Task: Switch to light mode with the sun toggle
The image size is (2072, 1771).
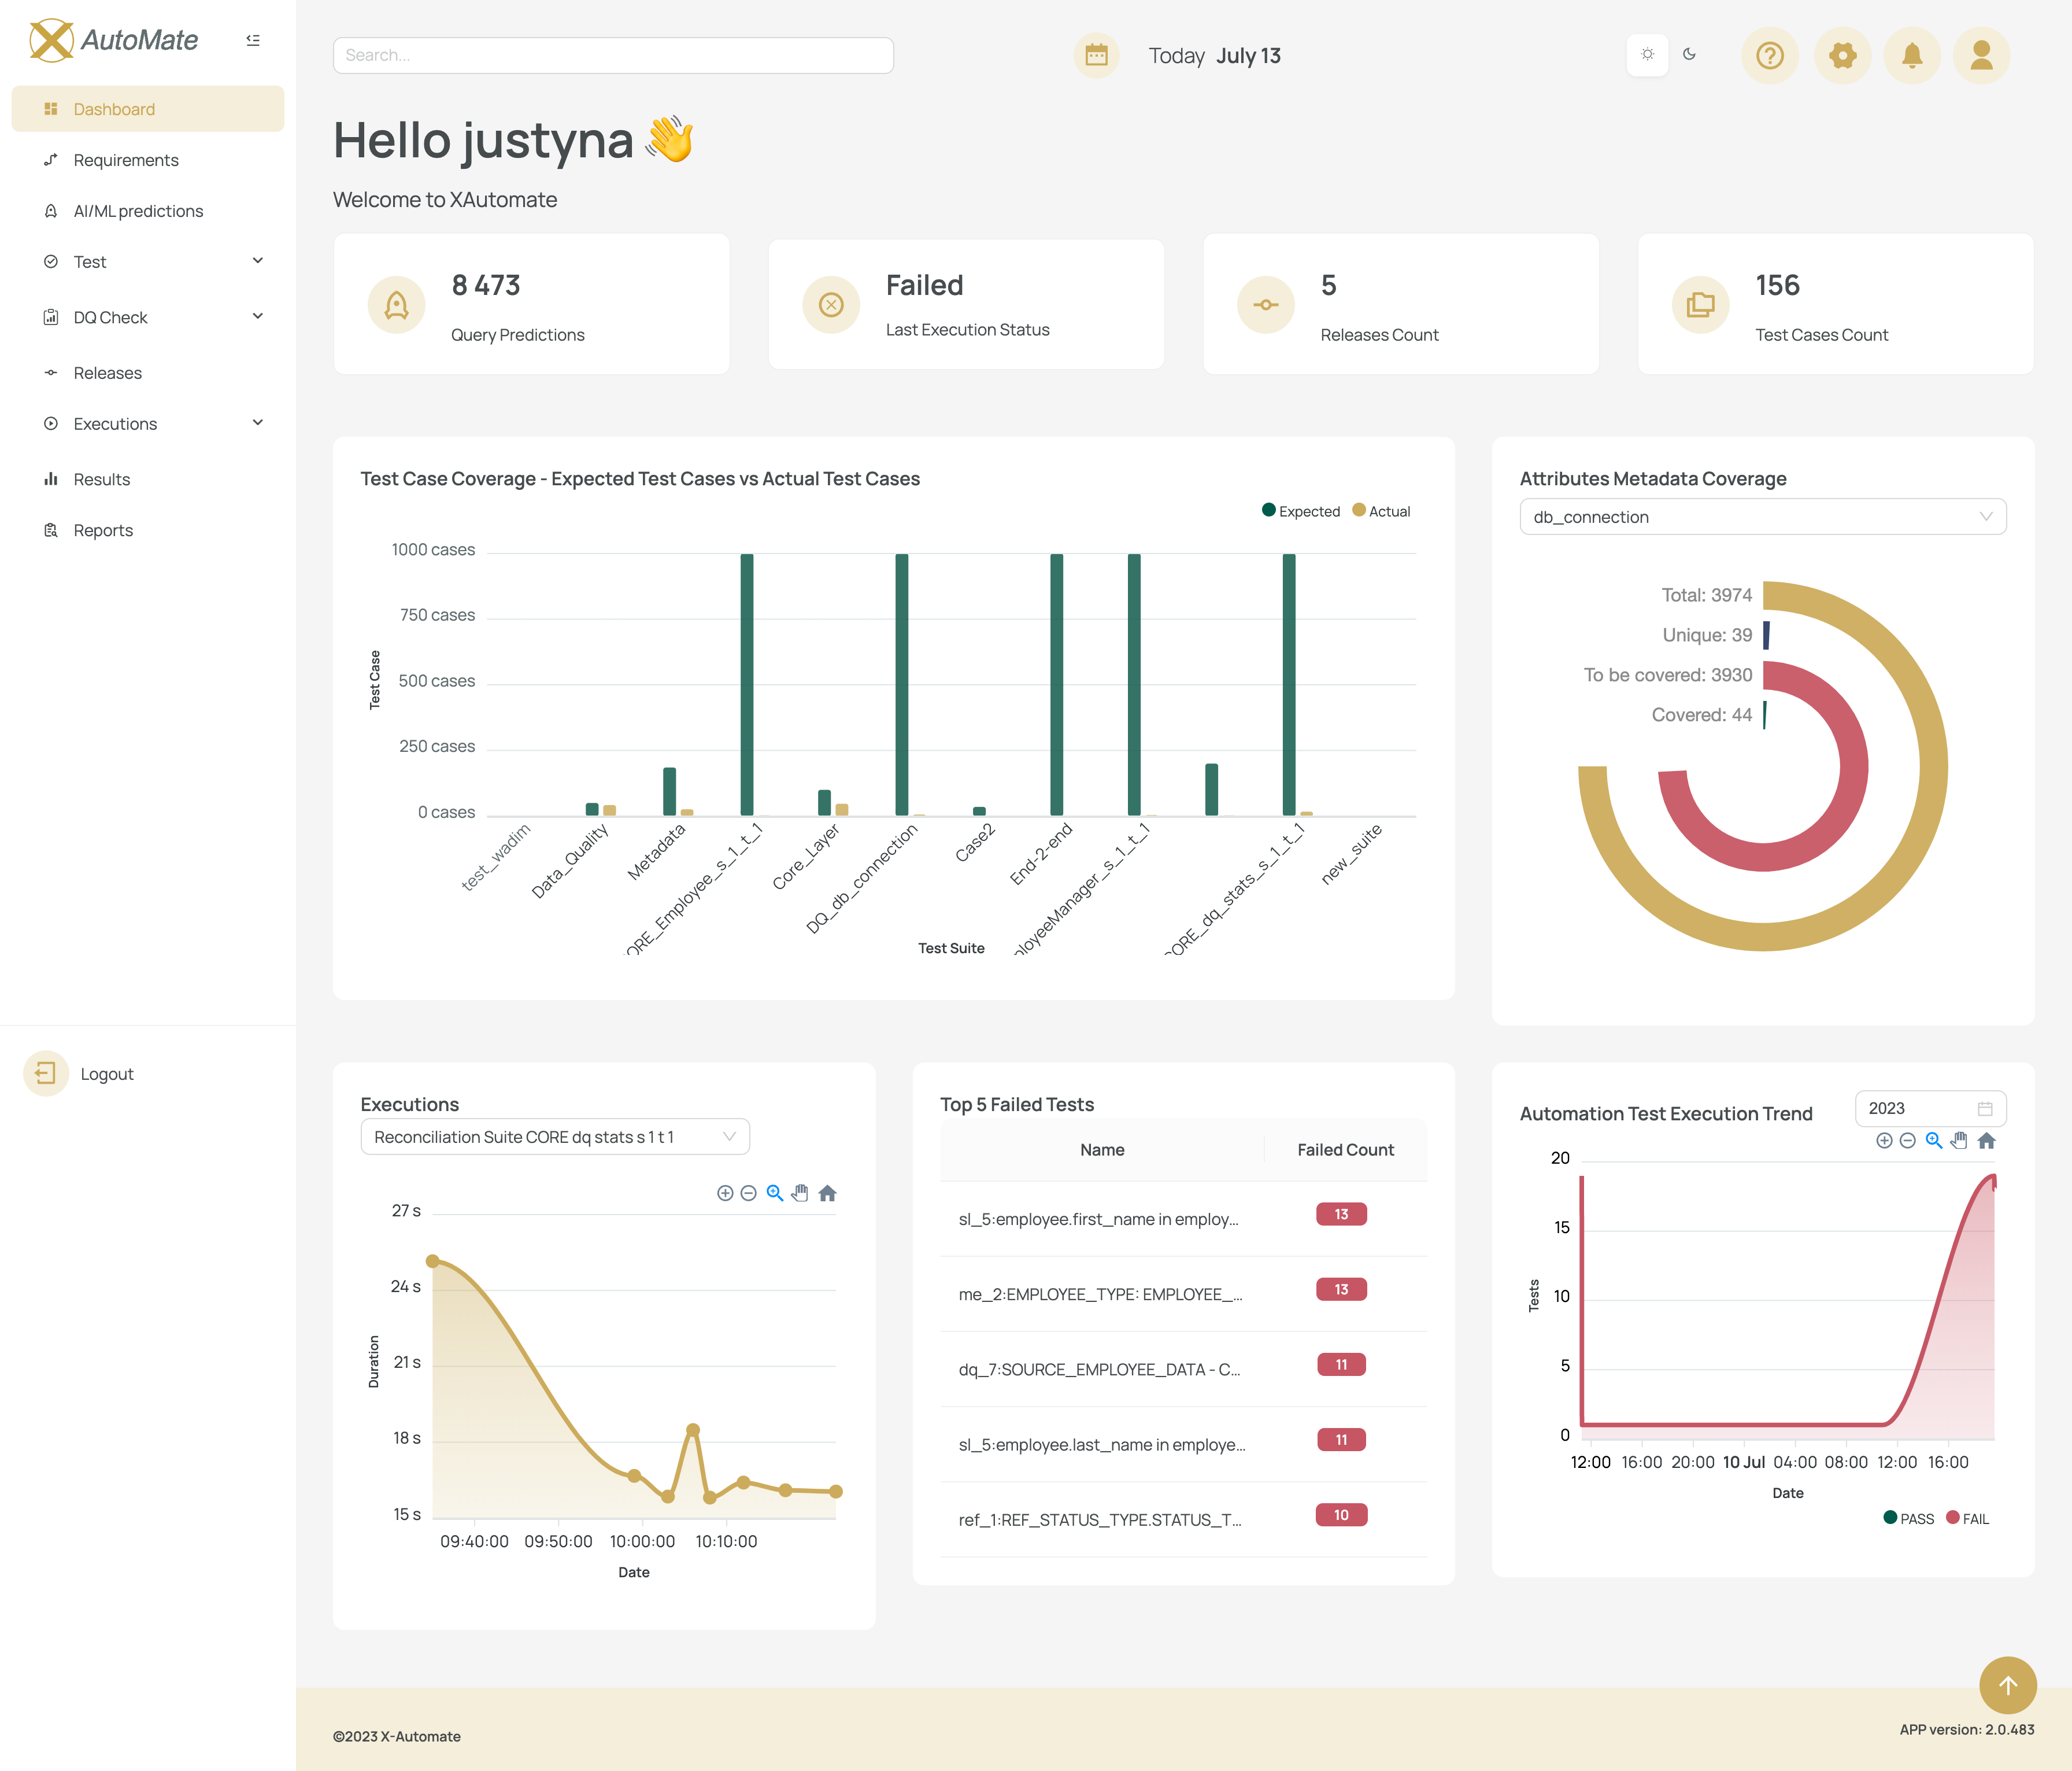Action: tap(1647, 55)
